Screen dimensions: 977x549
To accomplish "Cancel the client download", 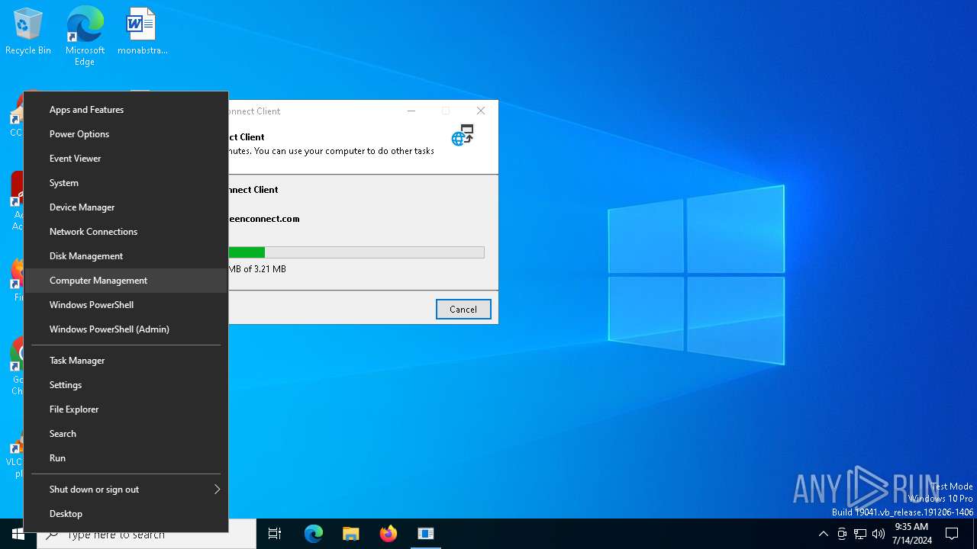I will (463, 309).
